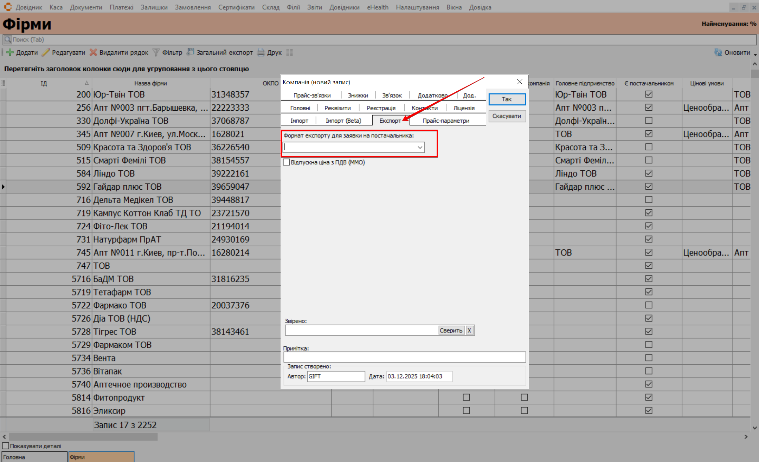Click the Загальний експорт icon
The height and width of the screenshot is (462, 759).
tap(190, 52)
